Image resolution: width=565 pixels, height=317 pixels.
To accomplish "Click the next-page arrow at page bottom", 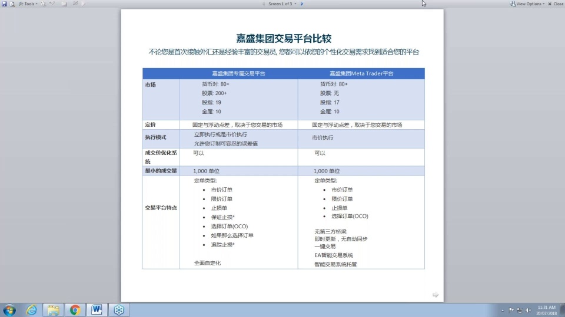I will tap(436, 295).
